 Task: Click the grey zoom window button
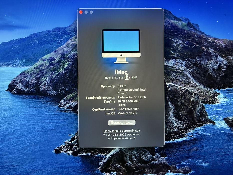[x=91, y=12]
